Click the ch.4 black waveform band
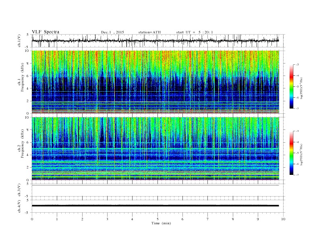 tap(155, 206)
